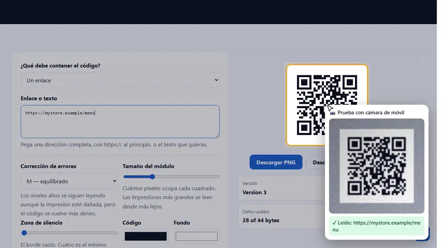
Task: Click the '¿Qué debe contener el código?' label
Action: [60, 66]
